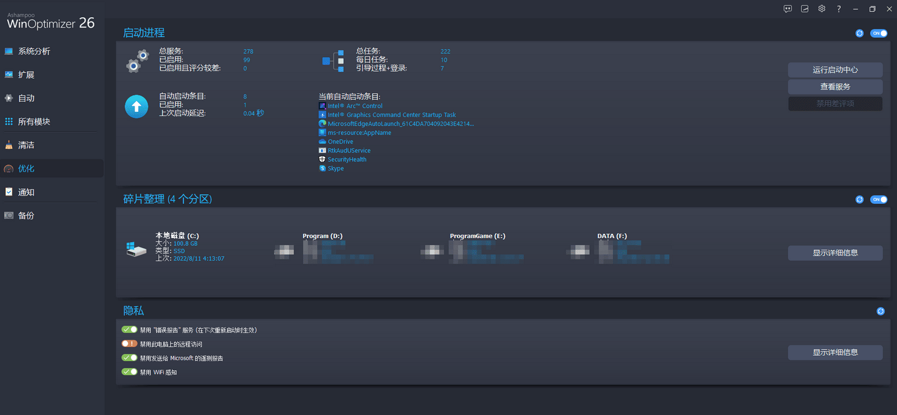Click the chart icon beside the settings gear
The height and width of the screenshot is (415, 897).
click(805, 9)
